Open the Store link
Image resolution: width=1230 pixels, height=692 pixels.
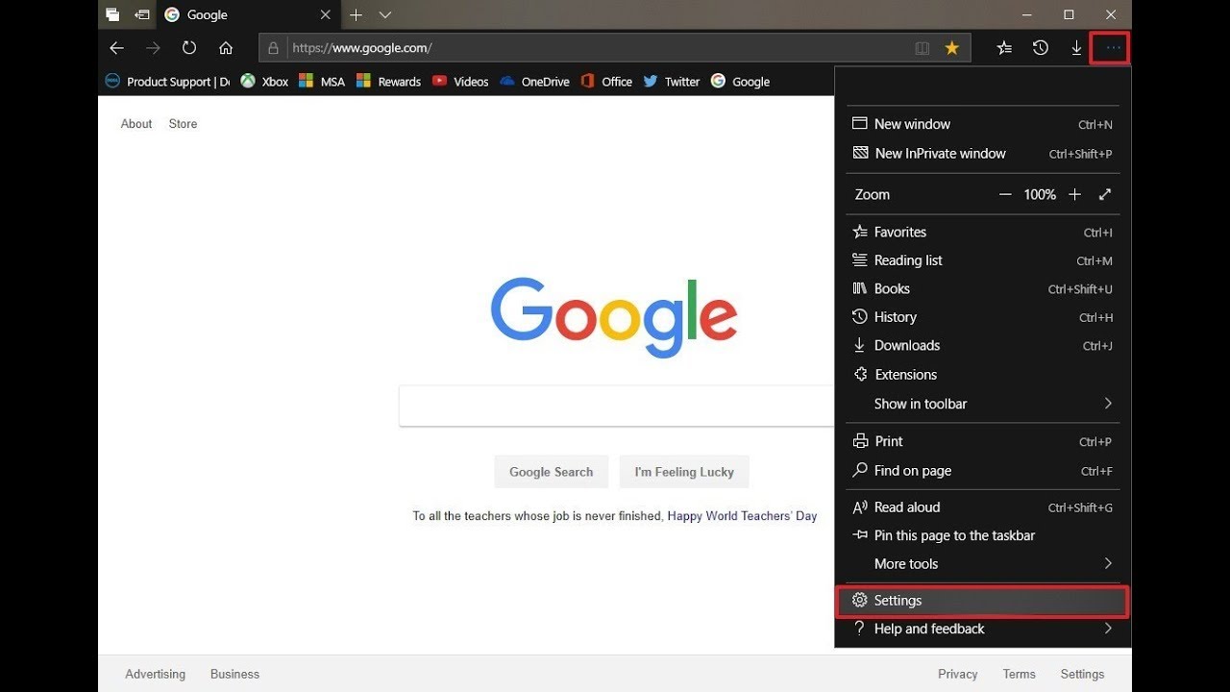click(x=183, y=124)
